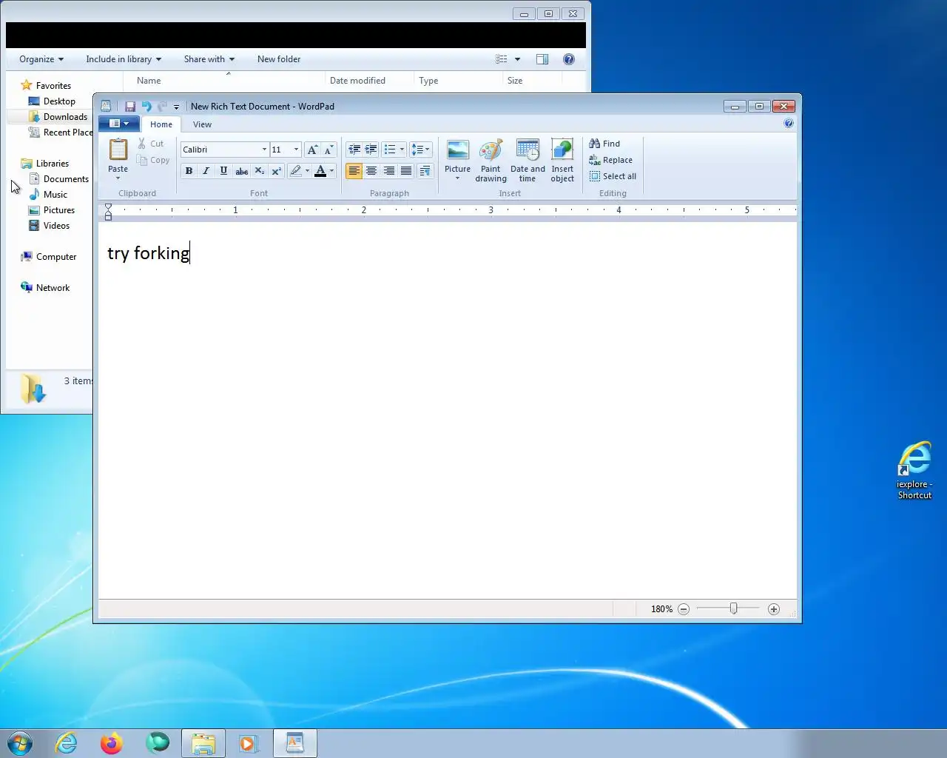947x758 pixels.
Task: Switch to the View ribbon tab
Action: coord(202,124)
